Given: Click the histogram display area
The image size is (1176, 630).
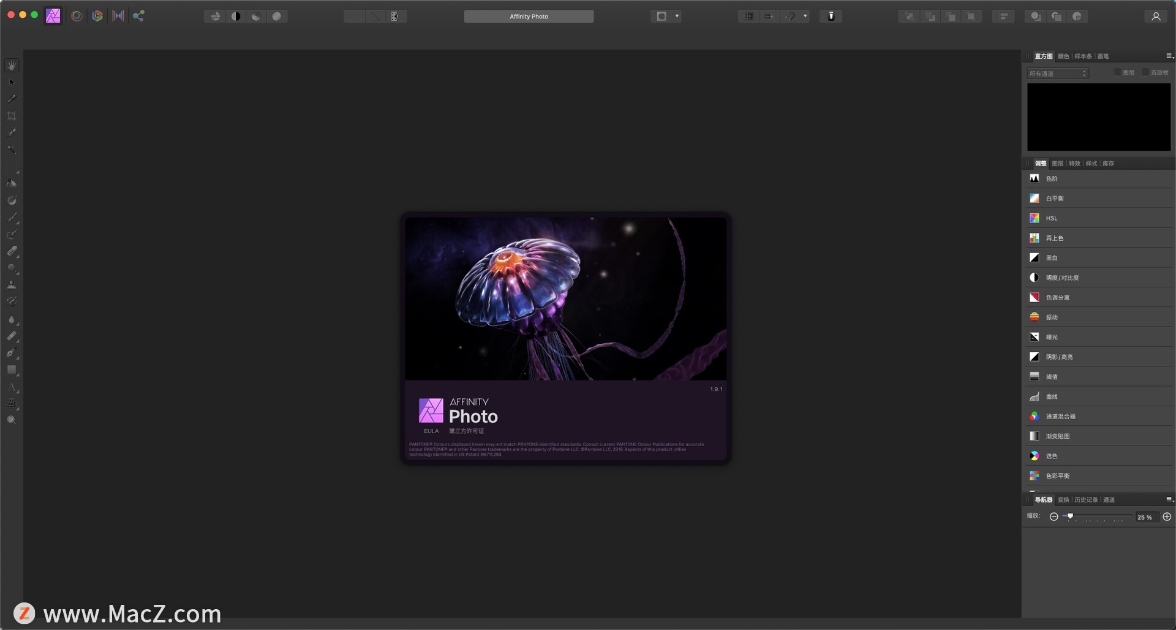Looking at the screenshot, I should point(1099,117).
